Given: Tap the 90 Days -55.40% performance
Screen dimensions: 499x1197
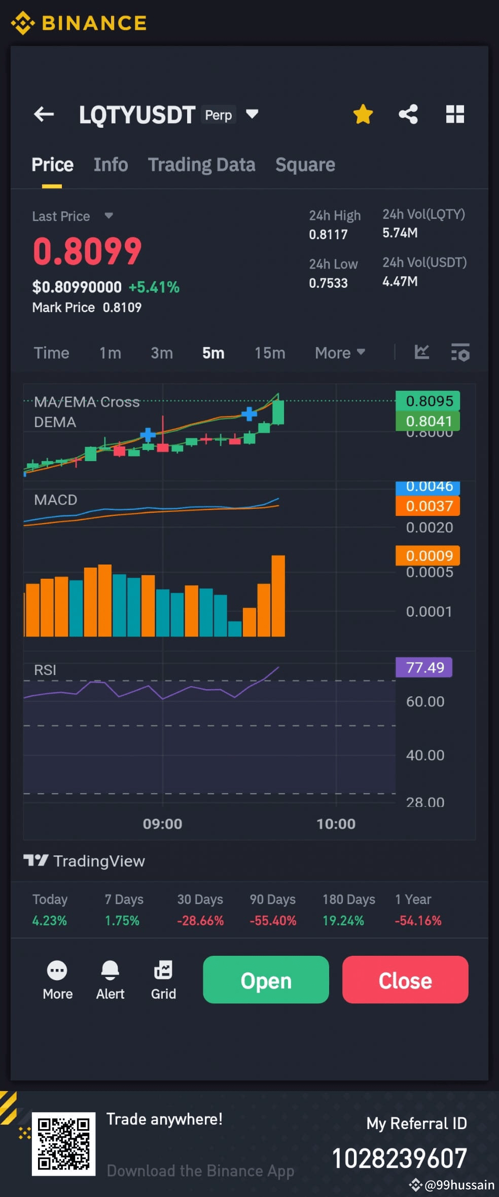Looking at the screenshot, I should click(x=273, y=910).
